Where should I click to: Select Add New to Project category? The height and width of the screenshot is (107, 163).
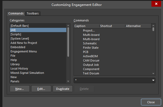tap(38, 43)
